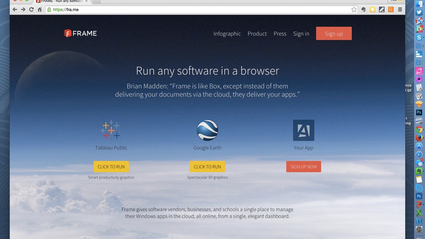Reload the page with the refresh icon
425x239 pixels.
coord(32,10)
